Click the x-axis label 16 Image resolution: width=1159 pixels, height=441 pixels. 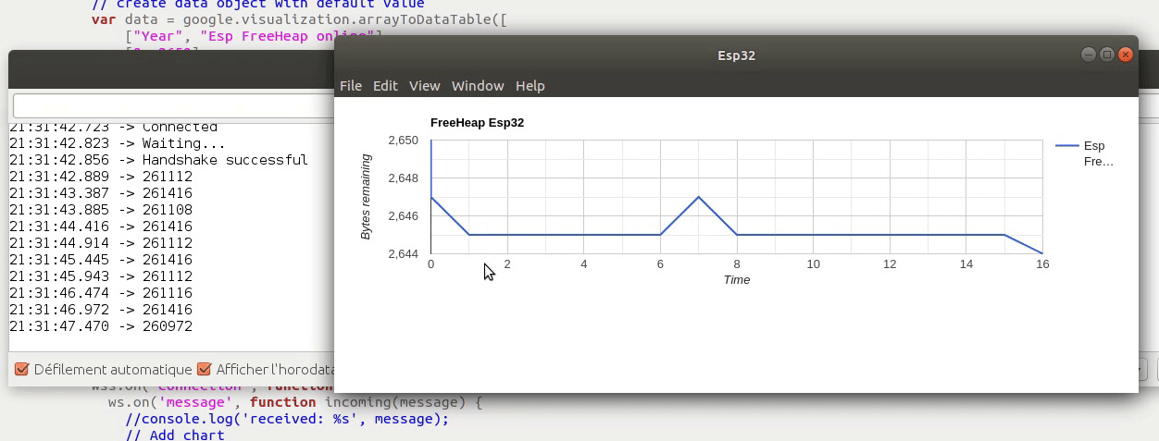coord(1042,264)
